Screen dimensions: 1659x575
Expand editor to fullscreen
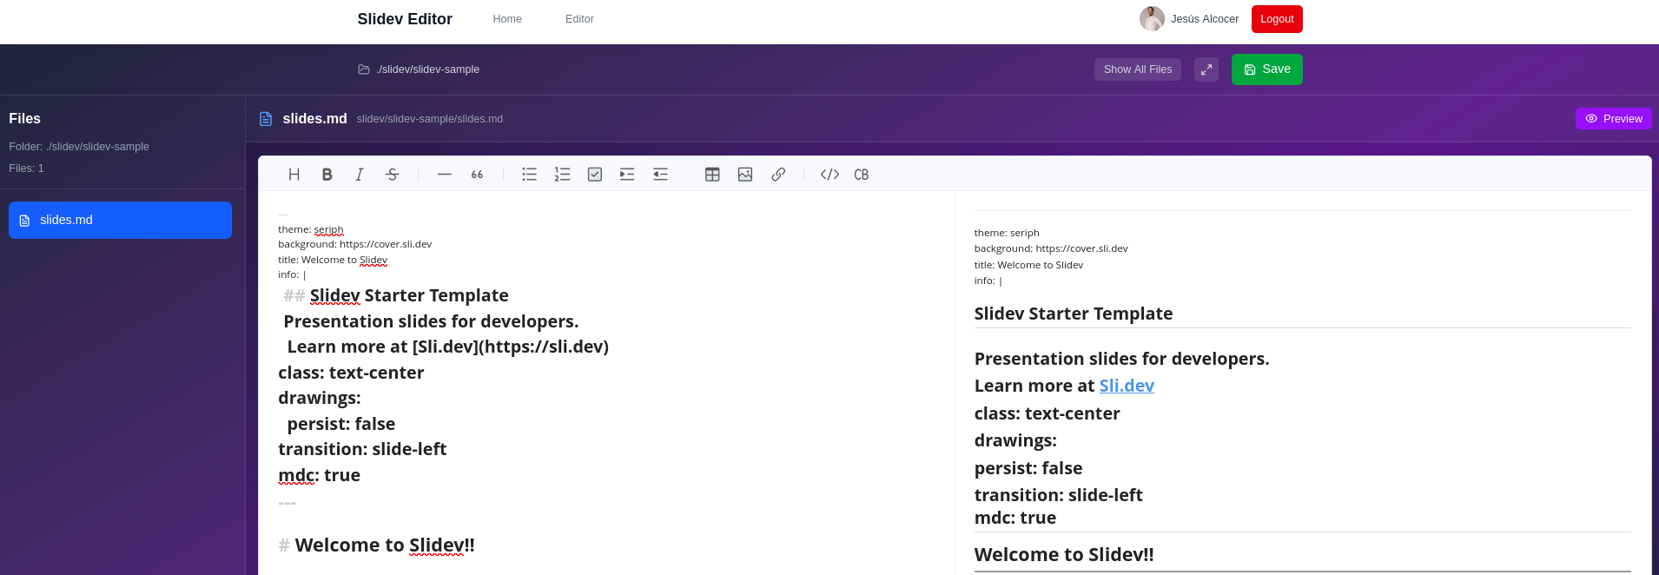pyautogui.click(x=1206, y=69)
